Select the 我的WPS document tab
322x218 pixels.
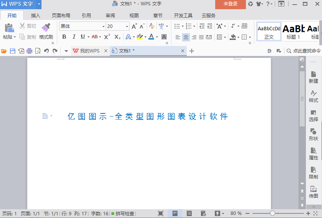coord(90,51)
